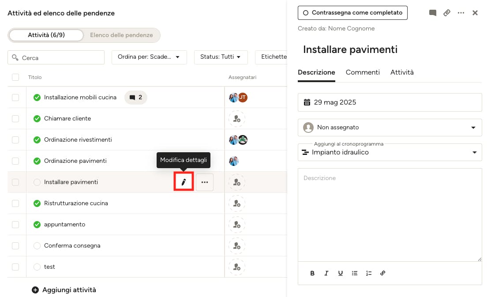This screenshot has width=491, height=297.
Task: Open the Ordina per sort dropdown
Action: pyautogui.click(x=149, y=57)
